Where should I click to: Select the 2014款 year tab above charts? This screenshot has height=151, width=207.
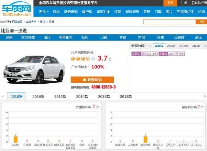click(x=82, y=97)
